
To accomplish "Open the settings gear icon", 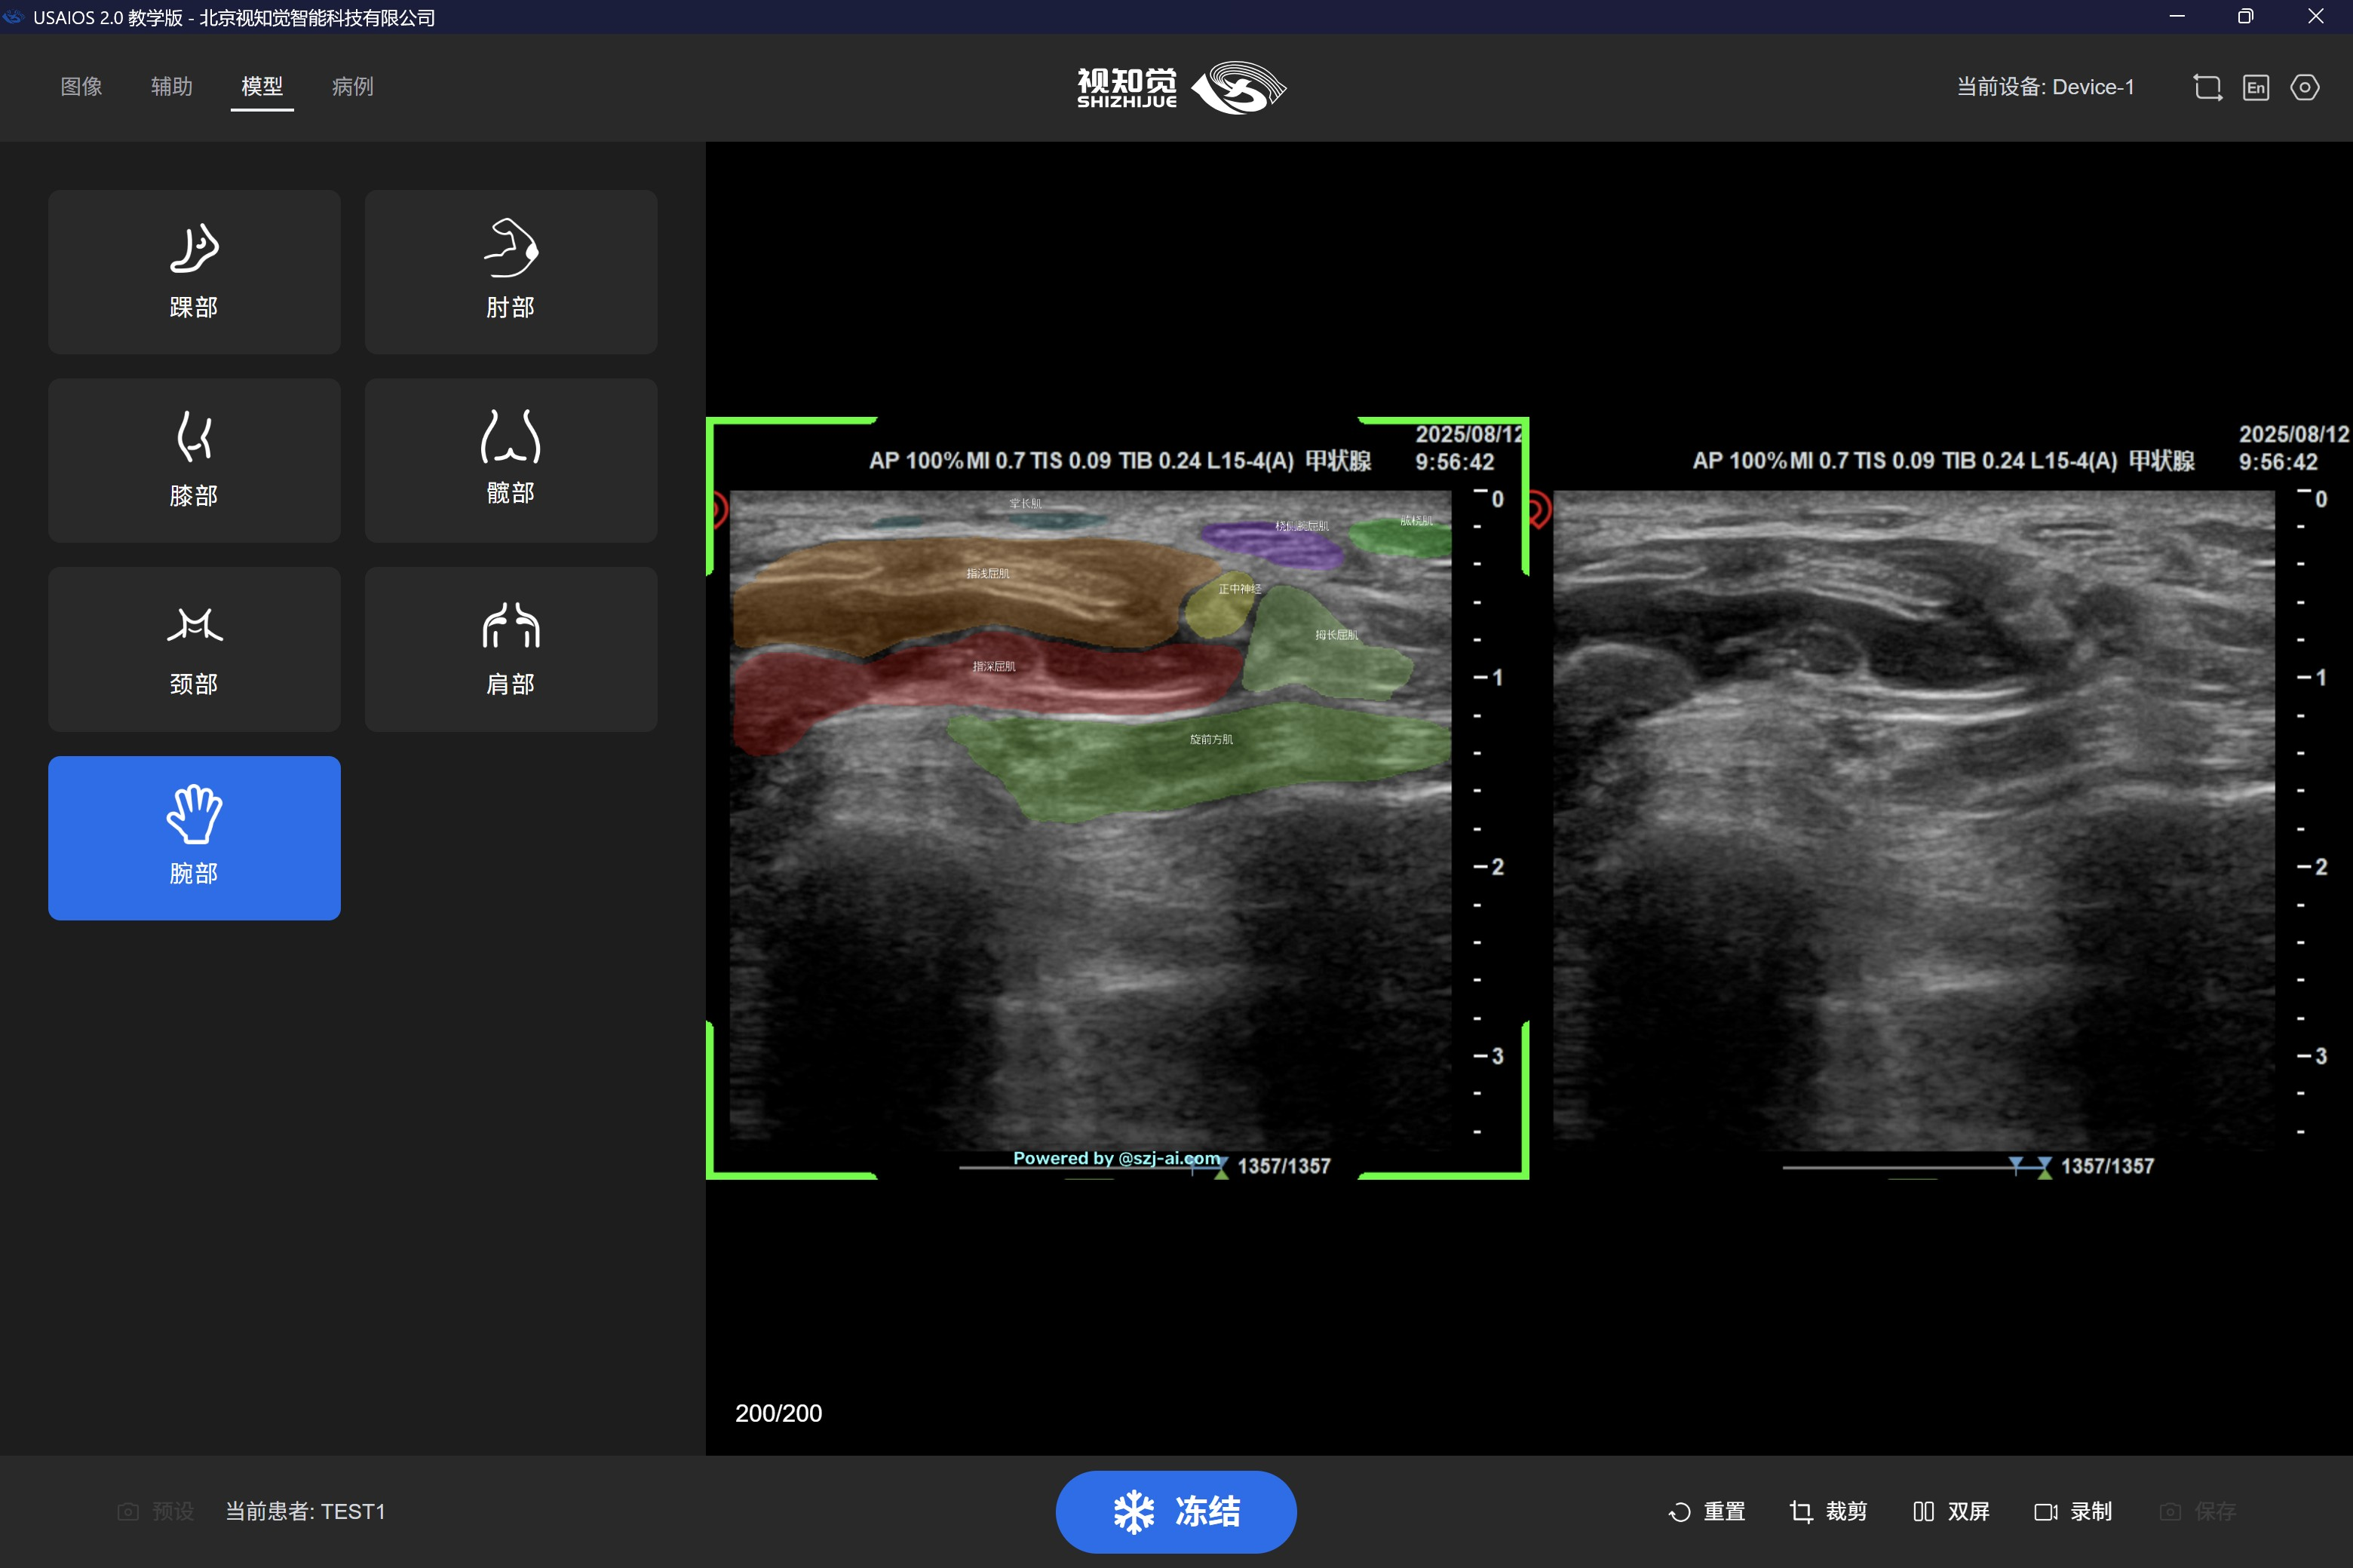I will point(2304,87).
